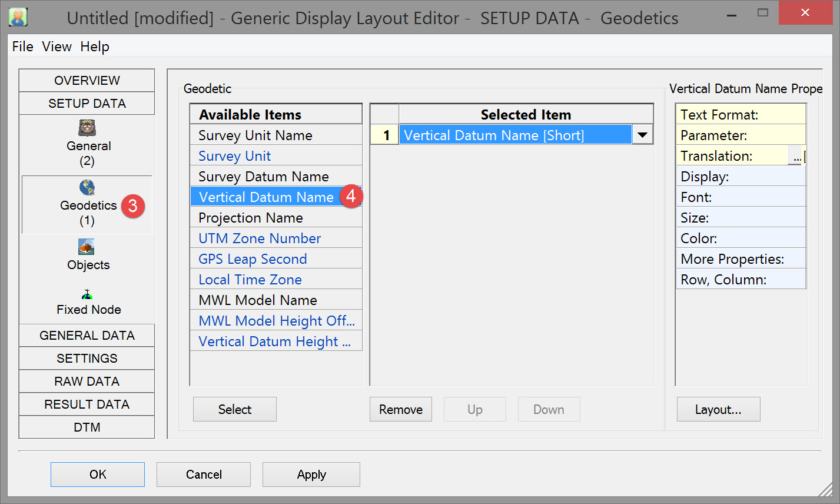Click the Text Format property field

[741, 115]
